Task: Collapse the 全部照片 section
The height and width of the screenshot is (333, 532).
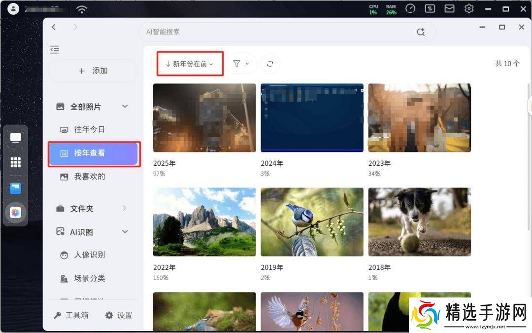Action: click(x=125, y=107)
